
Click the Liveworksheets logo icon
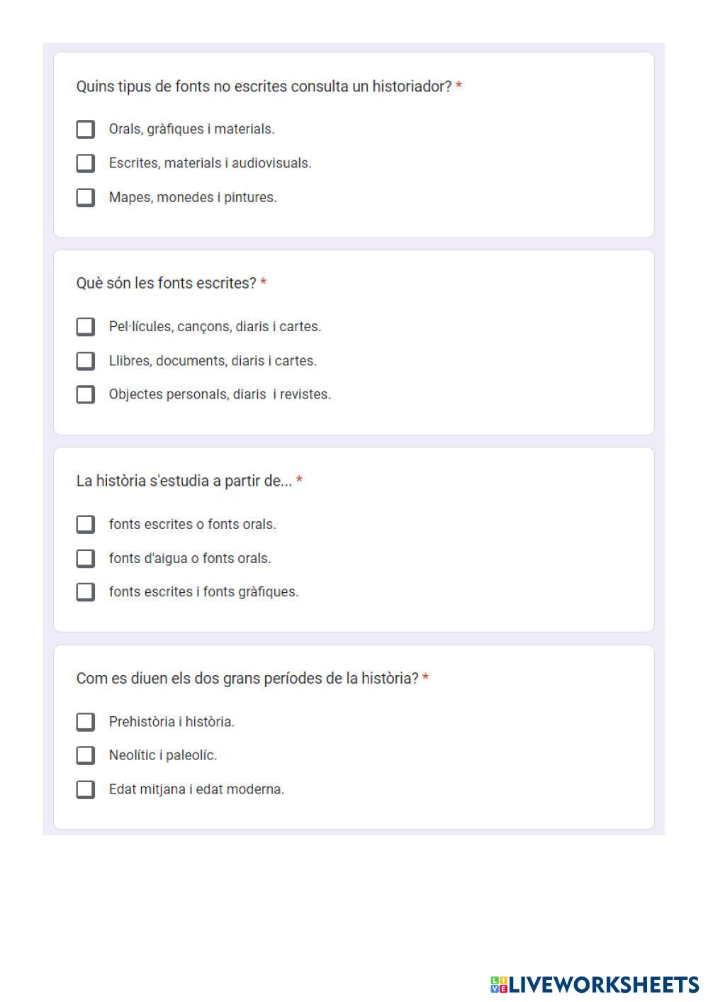point(499,984)
